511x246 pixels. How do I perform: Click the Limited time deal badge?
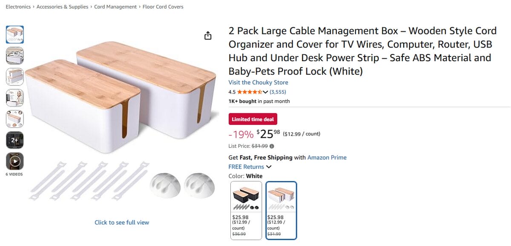click(x=253, y=119)
